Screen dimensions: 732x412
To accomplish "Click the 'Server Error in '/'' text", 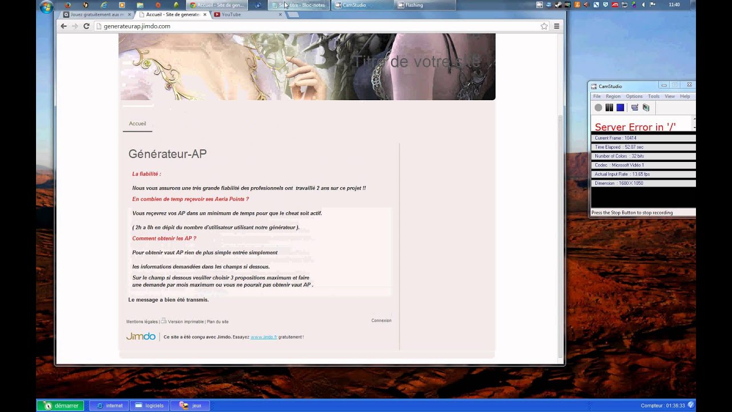I will coord(635,127).
